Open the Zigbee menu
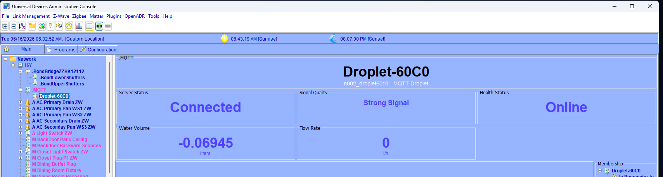Image resolution: width=663 pixels, height=177 pixels. tap(79, 16)
